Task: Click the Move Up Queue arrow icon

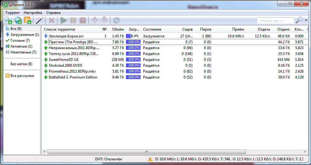Action: point(95,20)
